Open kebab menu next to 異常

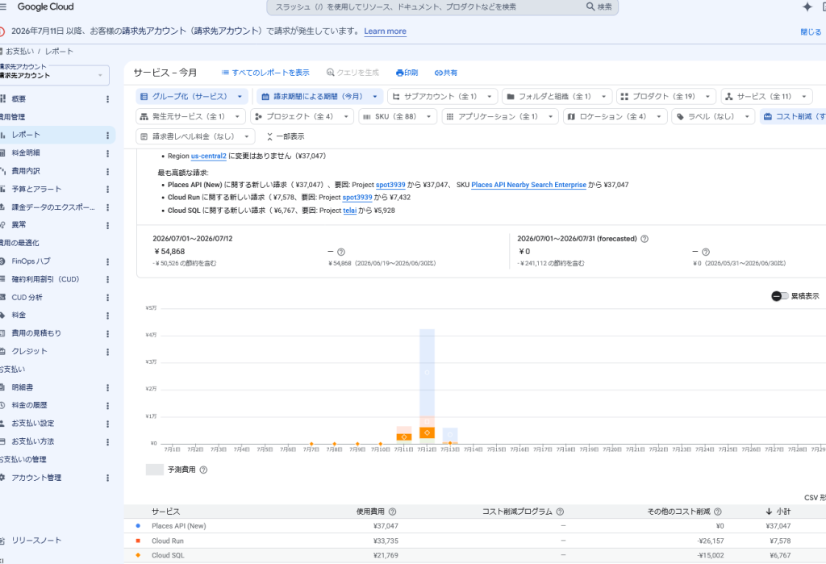(x=107, y=226)
